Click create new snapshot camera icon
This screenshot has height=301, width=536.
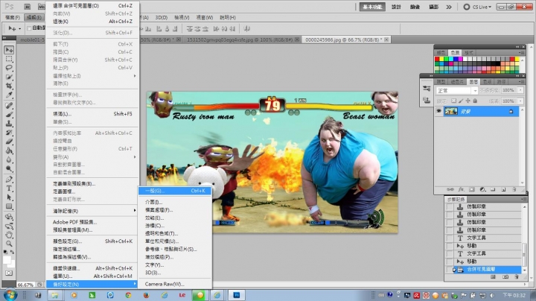click(x=505, y=276)
